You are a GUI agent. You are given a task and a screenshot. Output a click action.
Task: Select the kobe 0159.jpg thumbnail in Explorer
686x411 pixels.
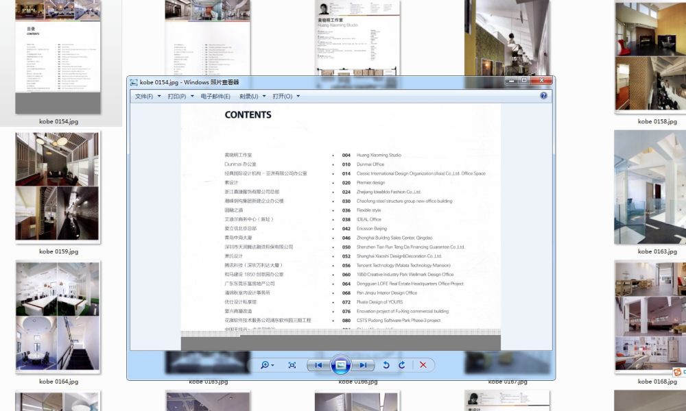(58, 187)
